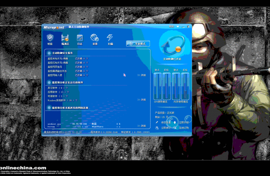Screen dimensions: 270x176
Task: Click the CPU使用情况 label
Action: [161, 102]
